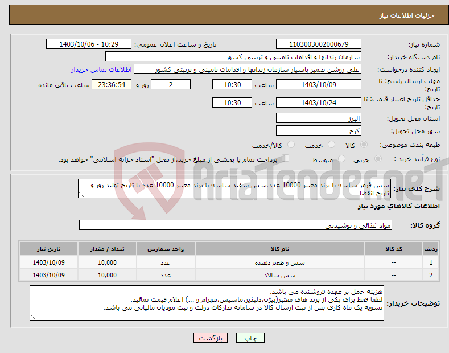This screenshot has width=449, height=353.
Task: Click the کد کالا column header
Action: (393, 249)
